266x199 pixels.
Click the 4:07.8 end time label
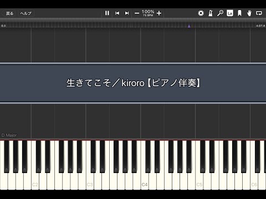[260, 26]
